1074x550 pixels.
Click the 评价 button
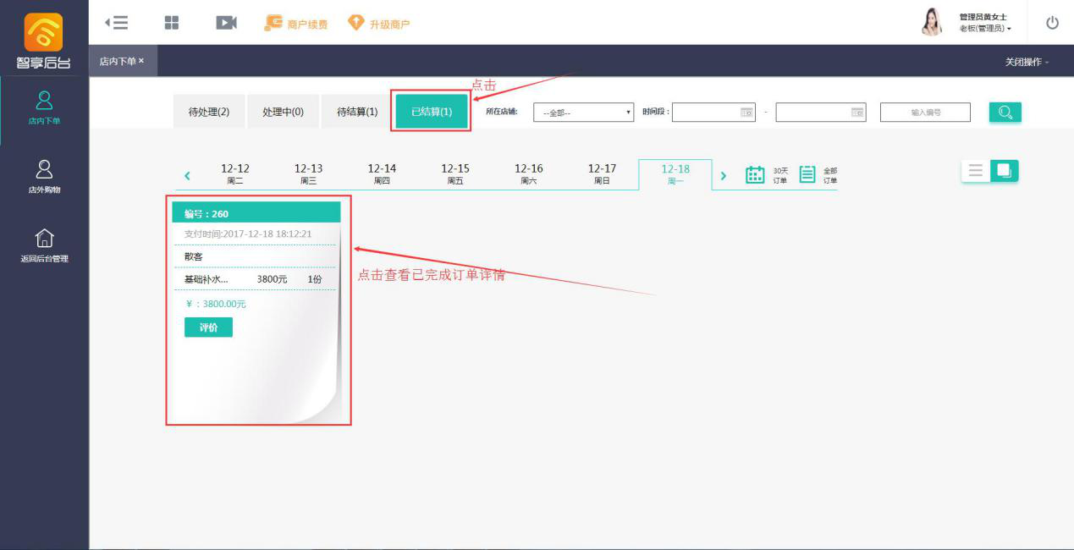click(x=208, y=327)
